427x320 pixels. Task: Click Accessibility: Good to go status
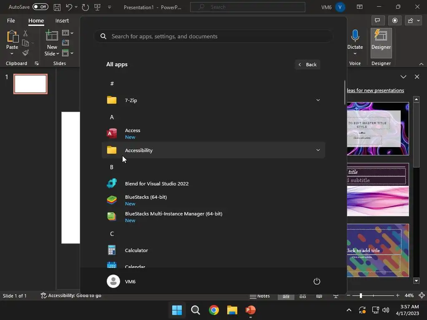coord(71,295)
